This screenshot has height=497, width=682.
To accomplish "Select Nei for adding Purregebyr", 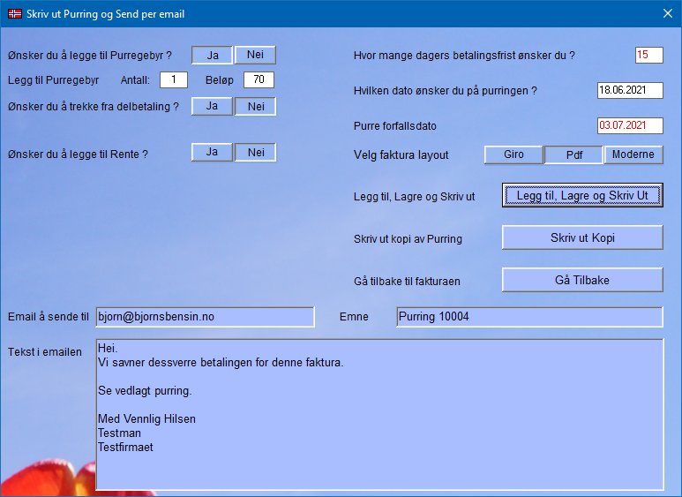I will tap(255, 56).
